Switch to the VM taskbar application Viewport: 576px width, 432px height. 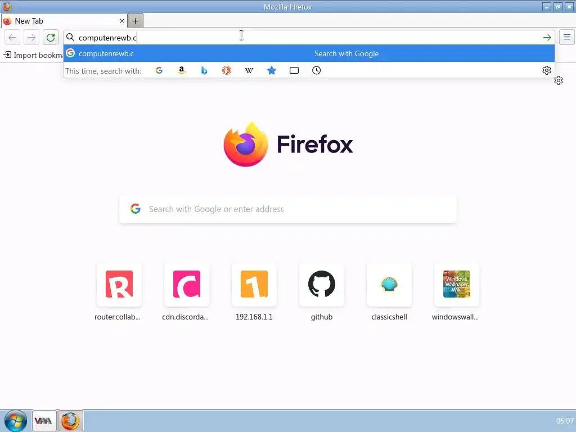tap(44, 421)
